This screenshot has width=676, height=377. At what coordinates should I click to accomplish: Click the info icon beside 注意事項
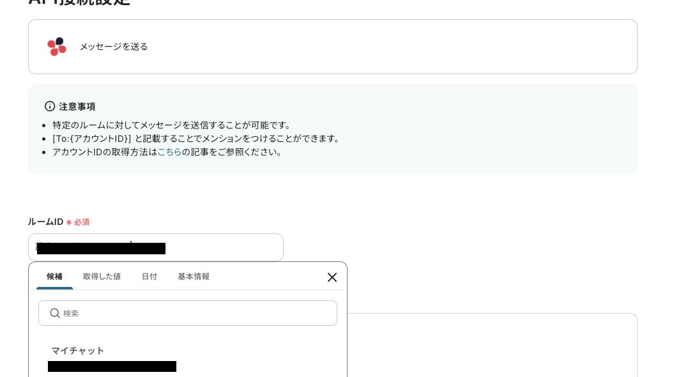pos(50,106)
